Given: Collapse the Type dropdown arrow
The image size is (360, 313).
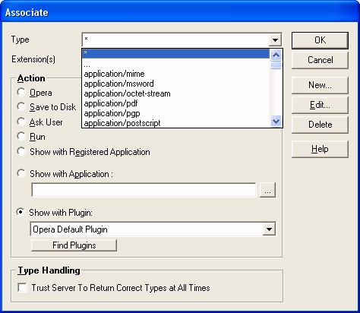Looking at the screenshot, I should 275,40.
